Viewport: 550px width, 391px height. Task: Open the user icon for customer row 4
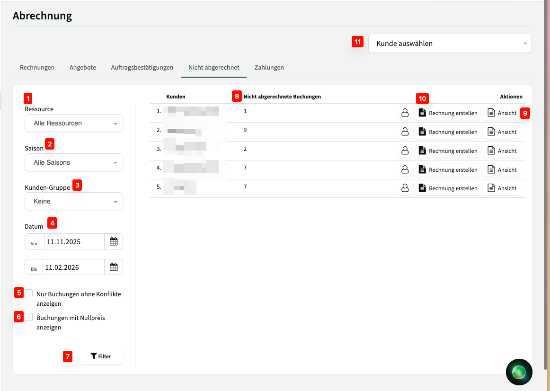coord(405,169)
